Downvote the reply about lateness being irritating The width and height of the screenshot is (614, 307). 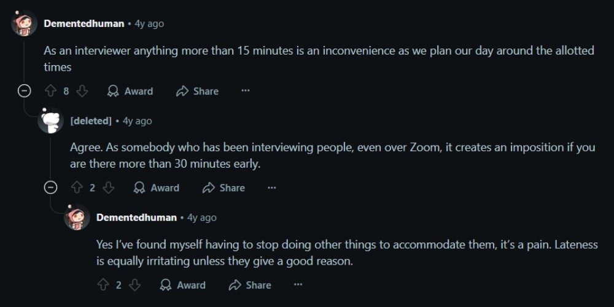[x=134, y=285]
